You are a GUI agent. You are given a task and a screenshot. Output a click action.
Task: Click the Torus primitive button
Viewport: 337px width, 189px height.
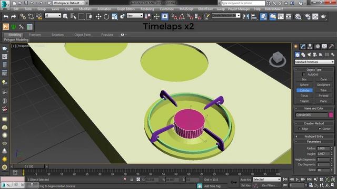tap(304, 96)
